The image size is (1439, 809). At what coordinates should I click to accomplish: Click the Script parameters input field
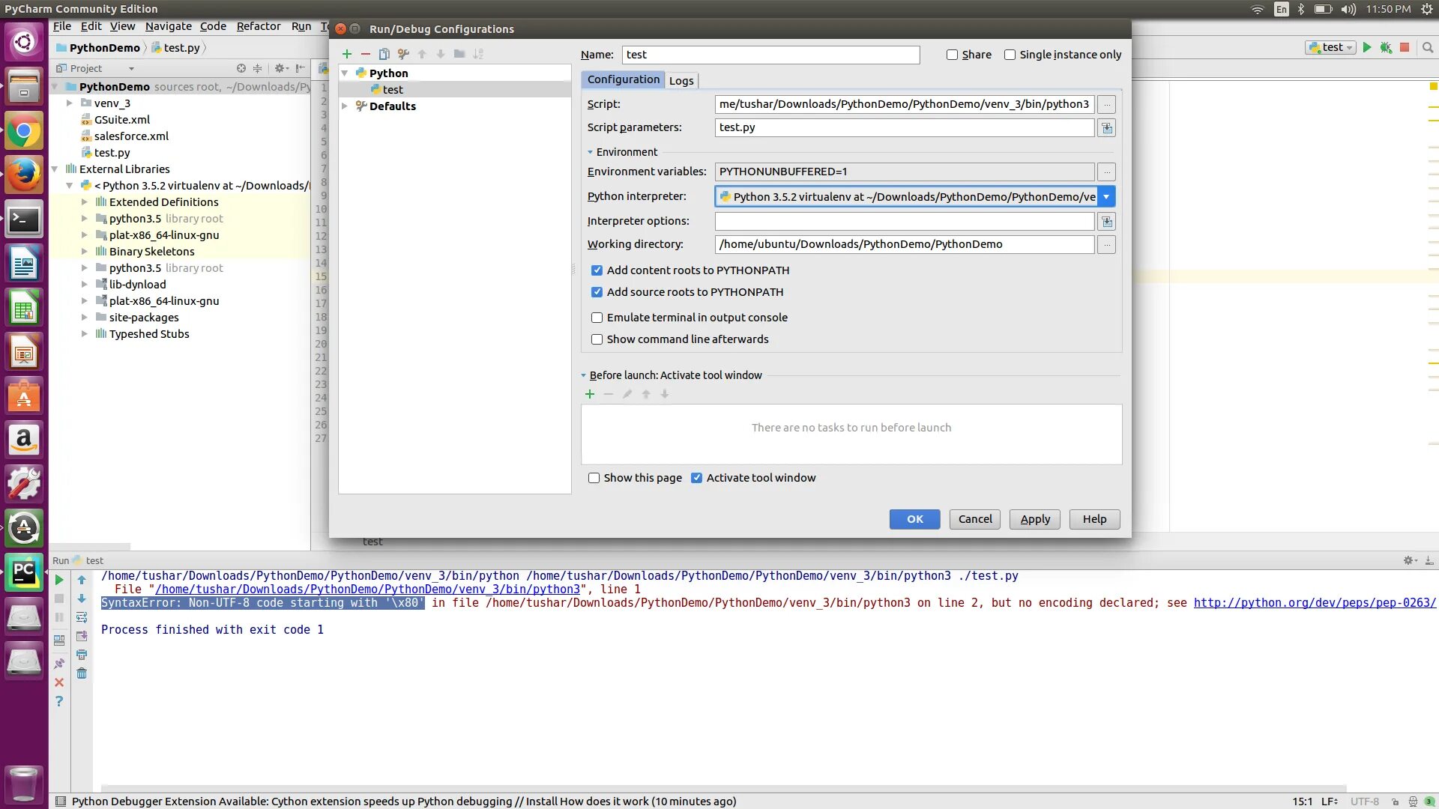(902, 127)
